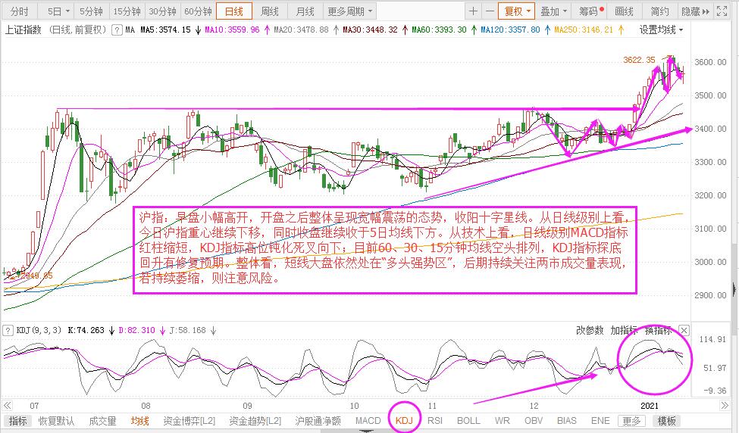Click 改参数 to edit KDJ parameters
739x433 pixels.
(x=590, y=330)
